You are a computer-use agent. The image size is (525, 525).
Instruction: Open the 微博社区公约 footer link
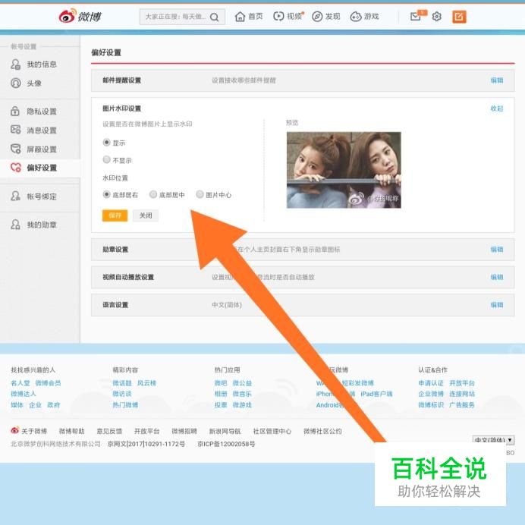(322, 431)
